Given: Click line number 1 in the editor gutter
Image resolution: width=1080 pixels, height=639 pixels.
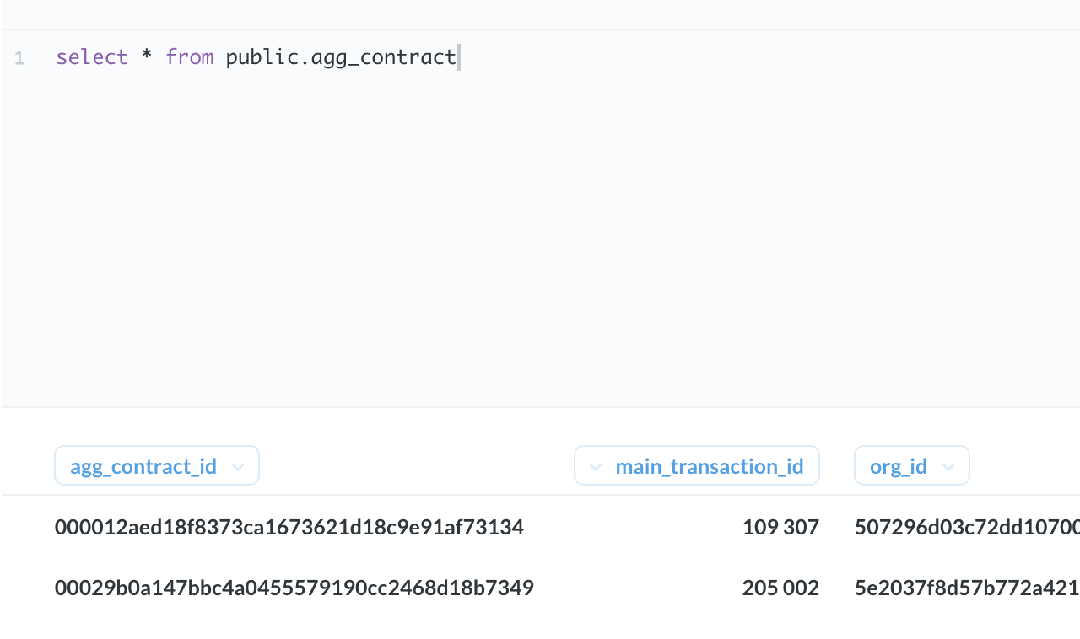Looking at the screenshot, I should [x=19, y=56].
